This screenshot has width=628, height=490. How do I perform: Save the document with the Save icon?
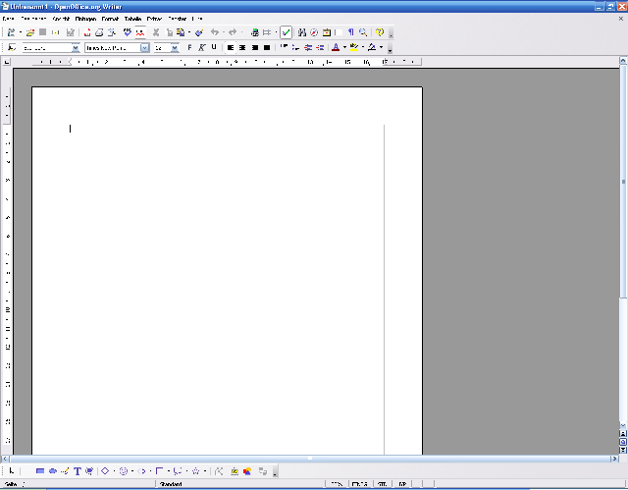click(43, 32)
